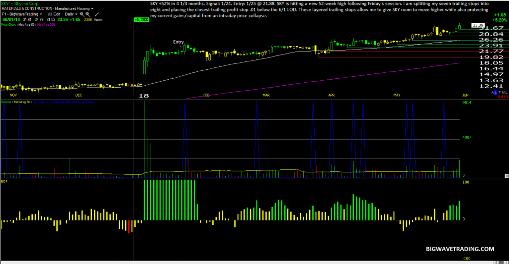The height and width of the screenshot is (264, 509).
Task: Click the 26.26 price scale label
Action: [491, 40]
